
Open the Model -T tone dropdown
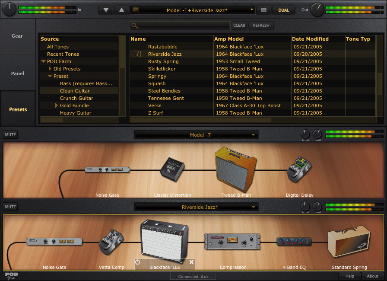click(x=253, y=135)
